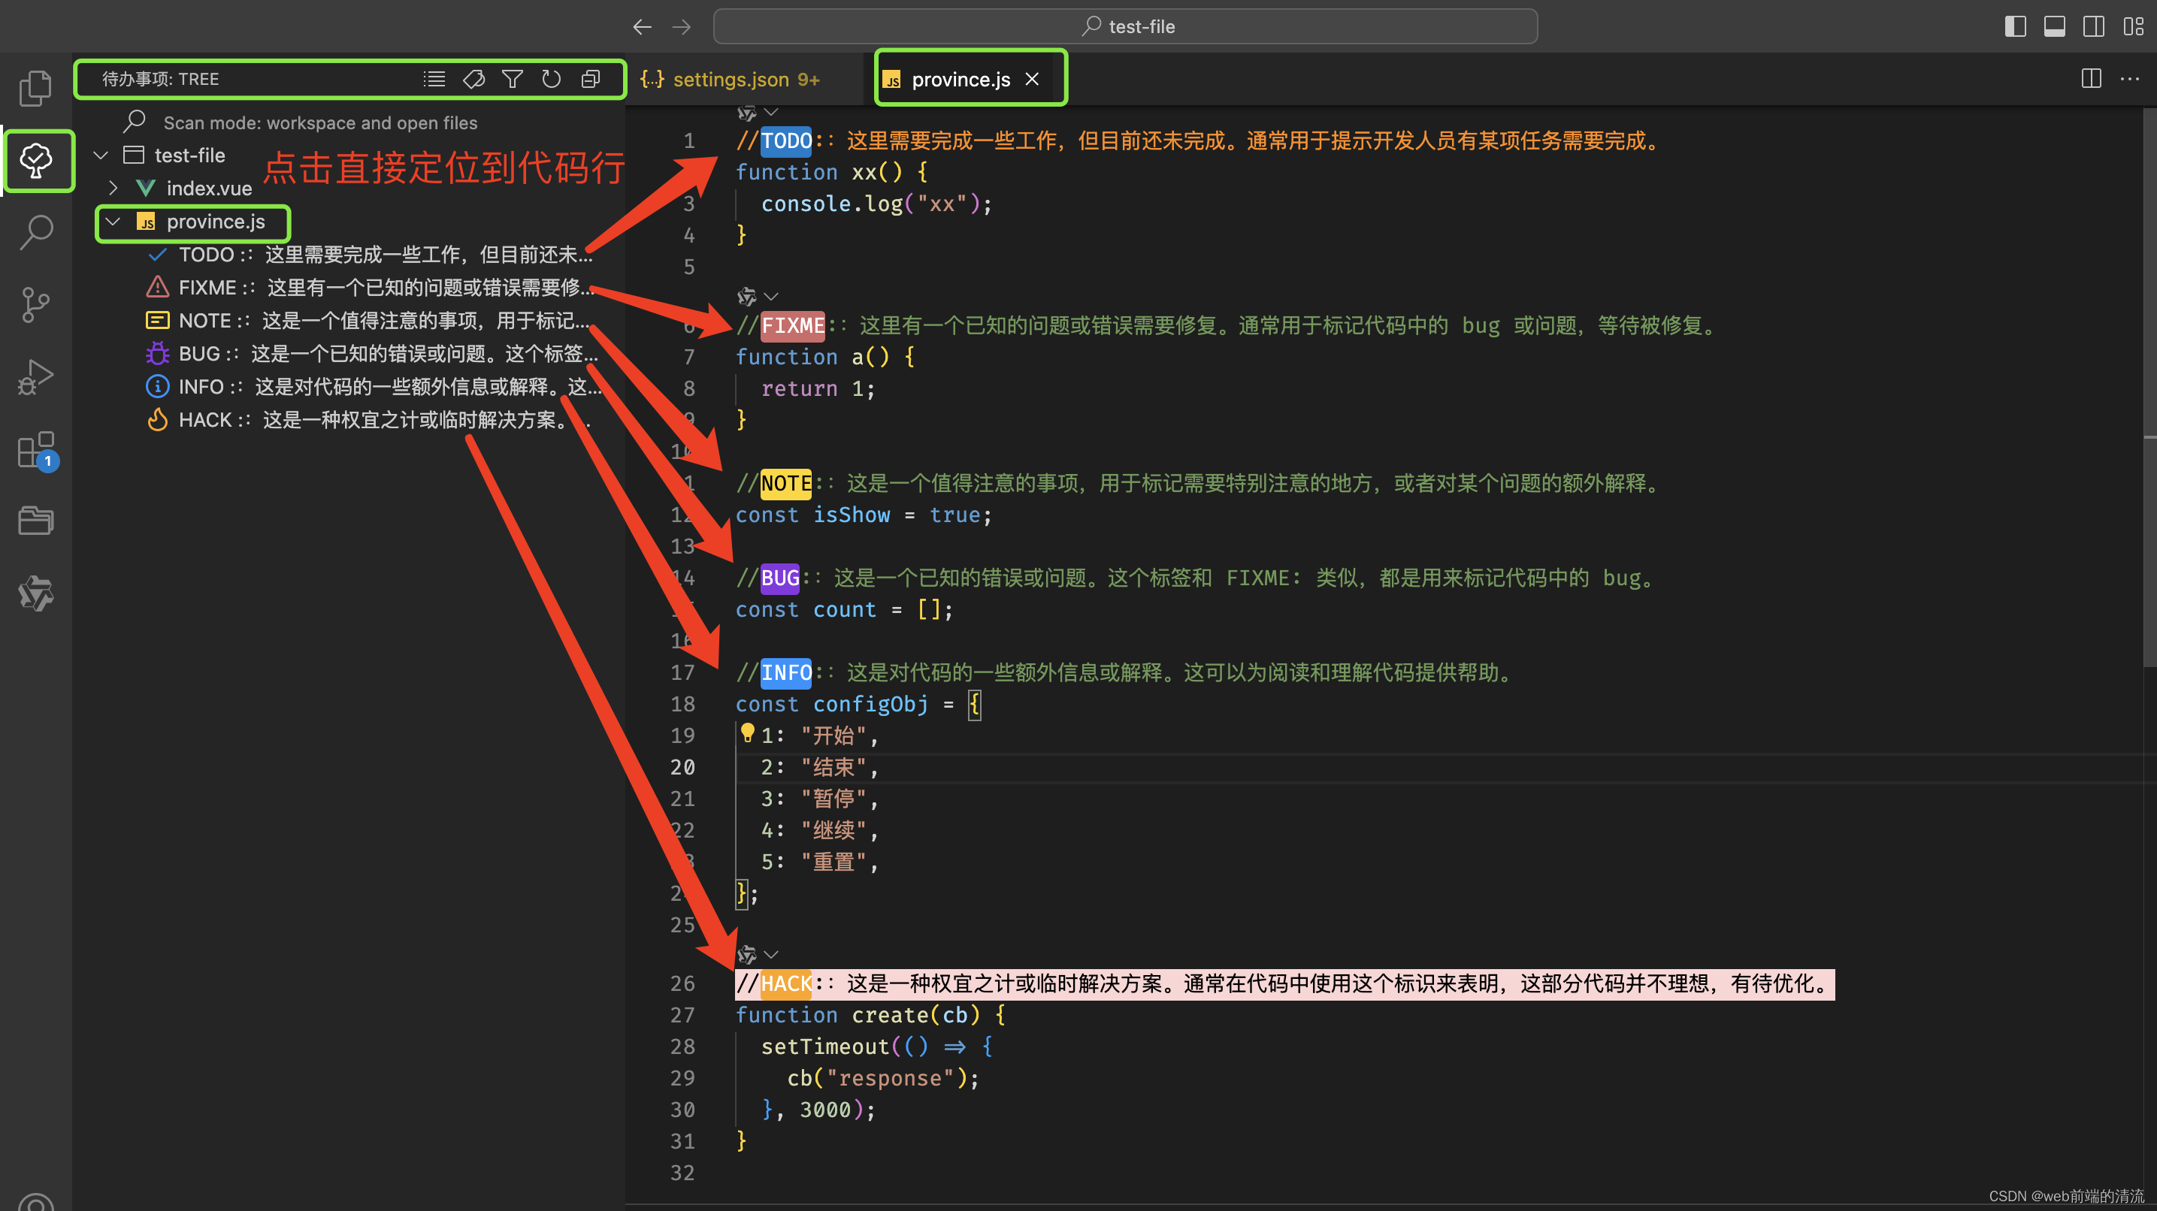Collapse the code fold above line 1
This screenshot has width=2157, height=1211.
pos(770,111)
